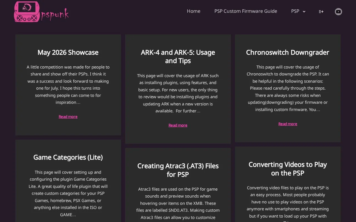The width and height of the screenshot is (356, 222).
Task: Open PSP Custom Firmware Guide menu
Action: click(246, 11)
